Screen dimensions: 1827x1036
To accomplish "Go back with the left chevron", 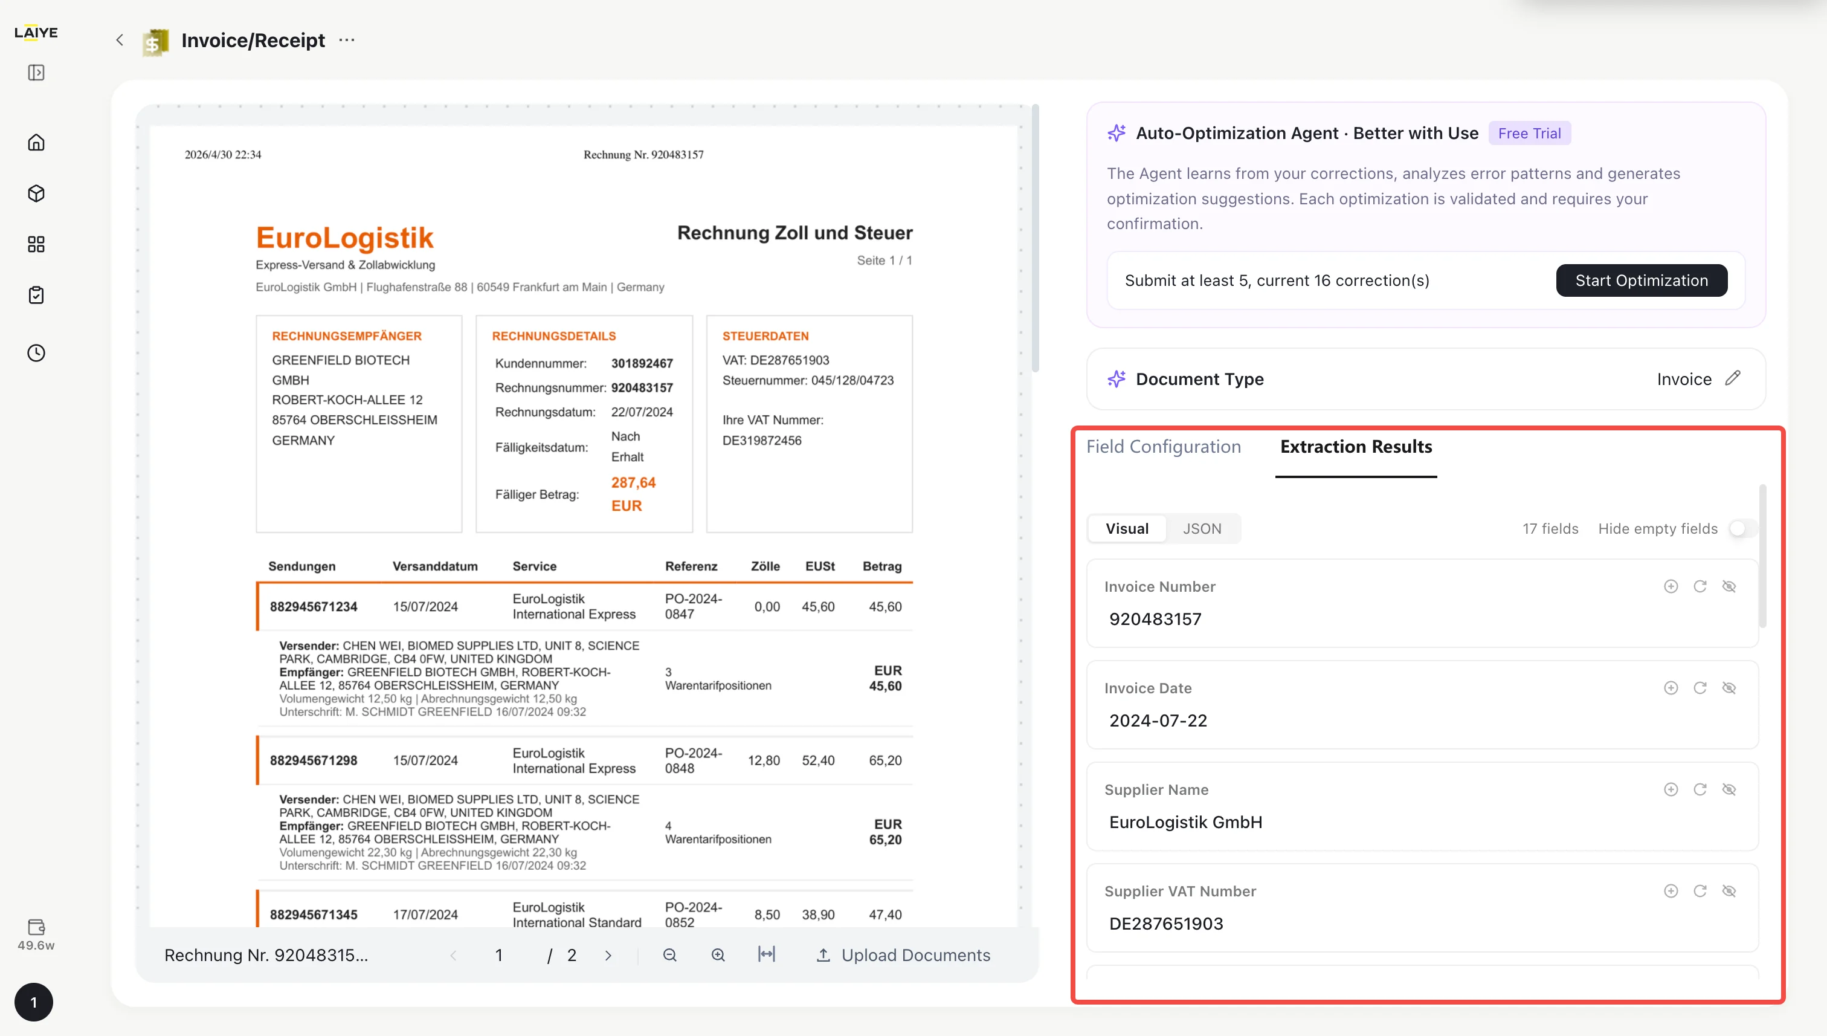I will 120,40.
